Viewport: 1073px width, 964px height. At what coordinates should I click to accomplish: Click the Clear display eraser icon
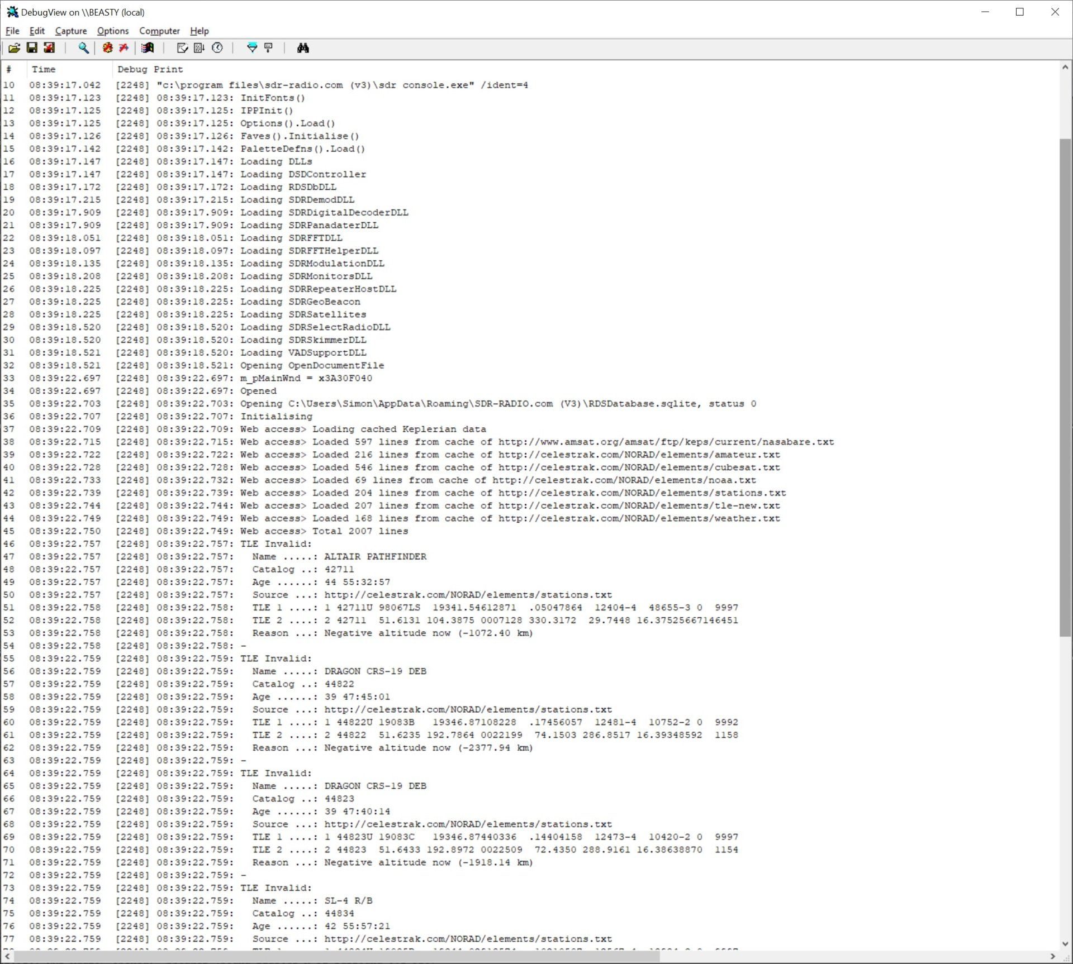click(x=182, y=48)
